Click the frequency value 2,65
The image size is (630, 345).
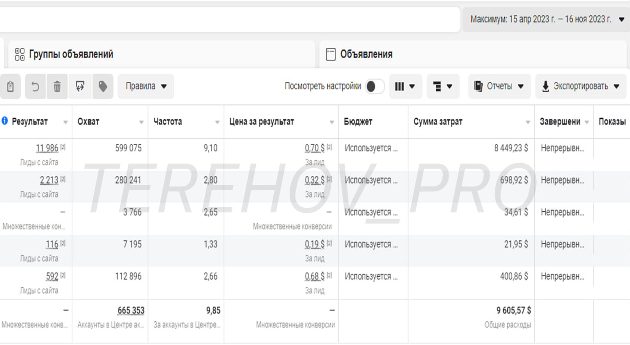pyautogui.click(x=211, y=212)
